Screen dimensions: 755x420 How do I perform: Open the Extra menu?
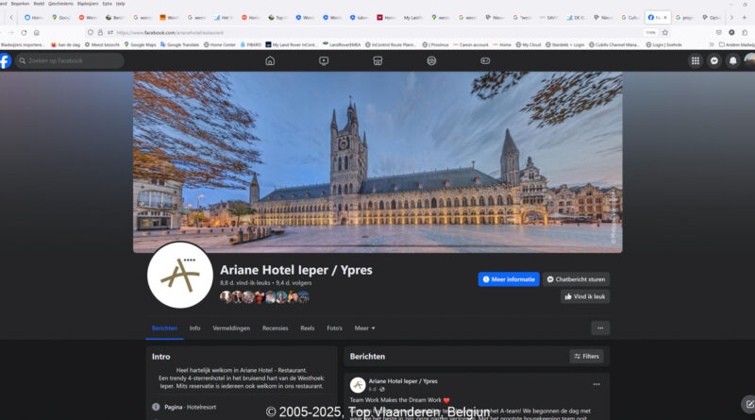point(108,4)
